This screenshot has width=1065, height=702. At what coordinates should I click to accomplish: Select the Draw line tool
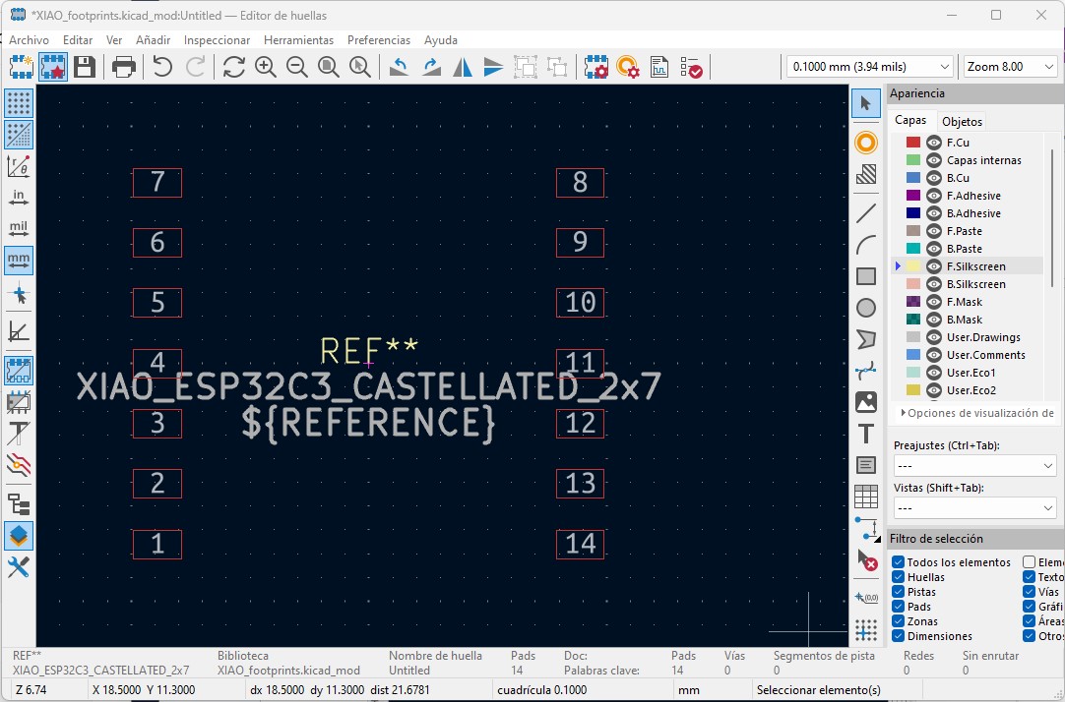(x=866, y=213)
